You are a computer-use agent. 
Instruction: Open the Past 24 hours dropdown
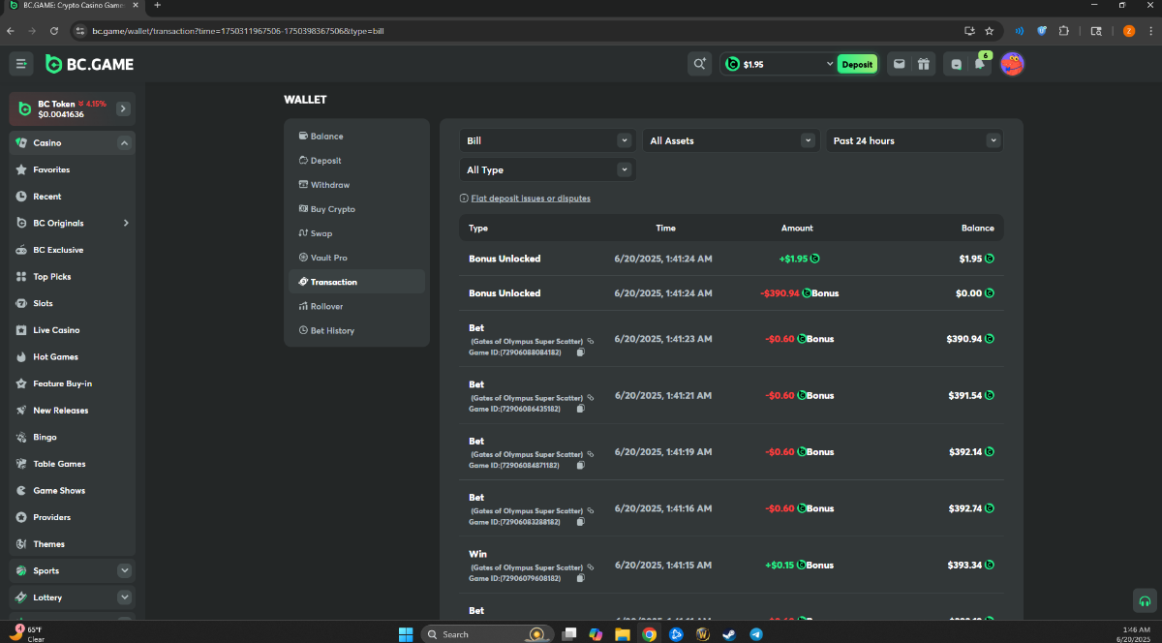click(914, 140)
